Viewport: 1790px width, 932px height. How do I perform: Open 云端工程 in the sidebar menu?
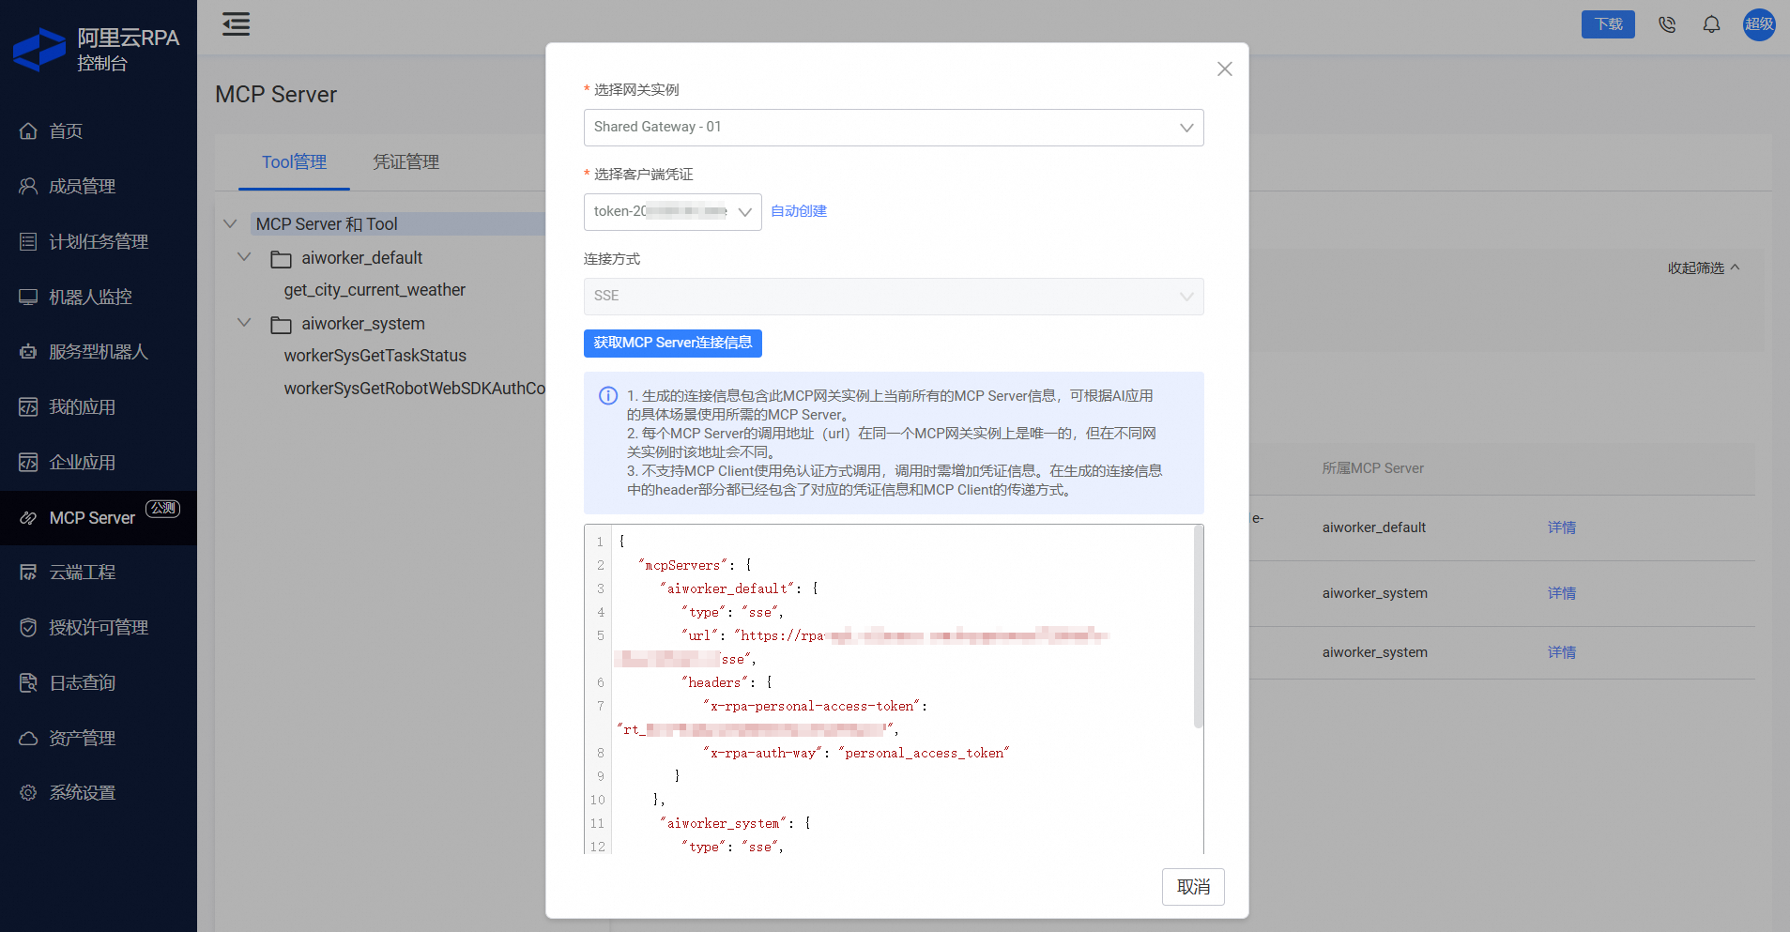coord(99,573)
